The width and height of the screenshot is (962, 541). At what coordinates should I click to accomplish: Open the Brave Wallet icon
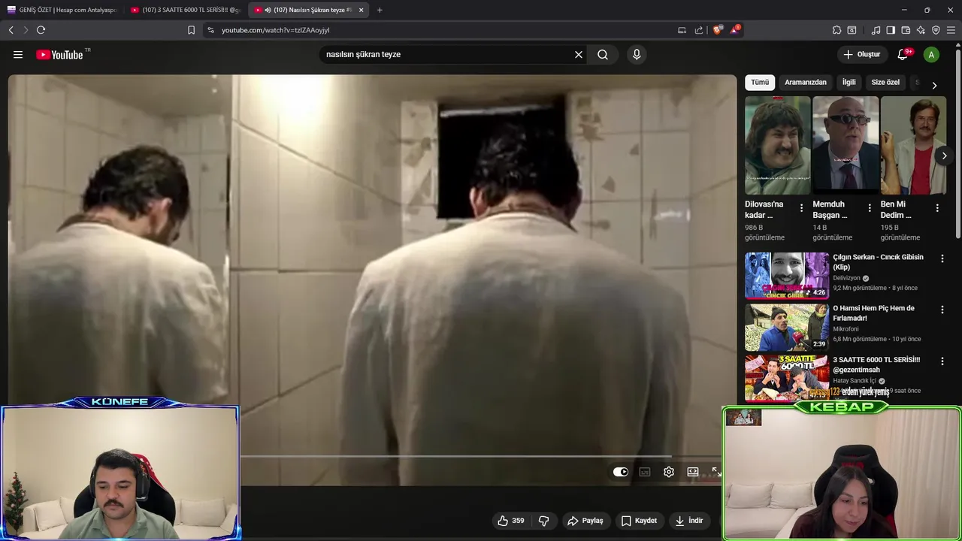pyautogui.click(x=906, y=30)
